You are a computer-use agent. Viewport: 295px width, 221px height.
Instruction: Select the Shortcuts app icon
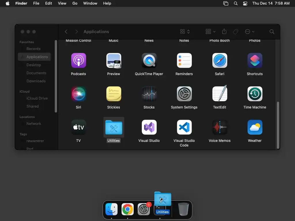pyautogui.click(x=255, y=60)
